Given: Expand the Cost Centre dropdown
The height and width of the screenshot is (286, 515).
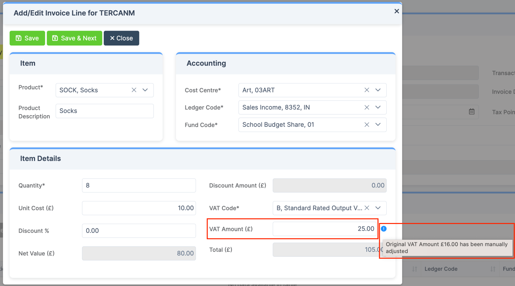Looking at the screenshot, I should click(378, 90).
